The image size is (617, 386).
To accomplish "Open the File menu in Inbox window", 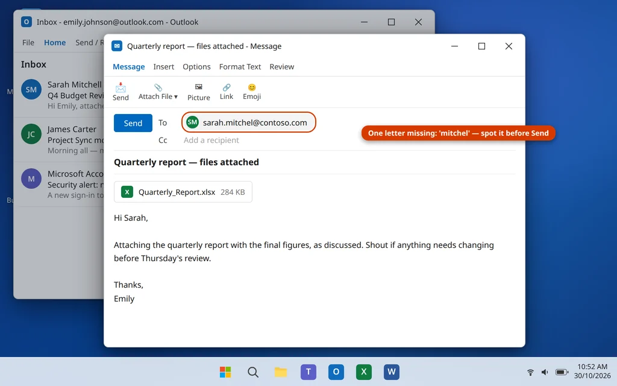I will click(x=28, y=43).
